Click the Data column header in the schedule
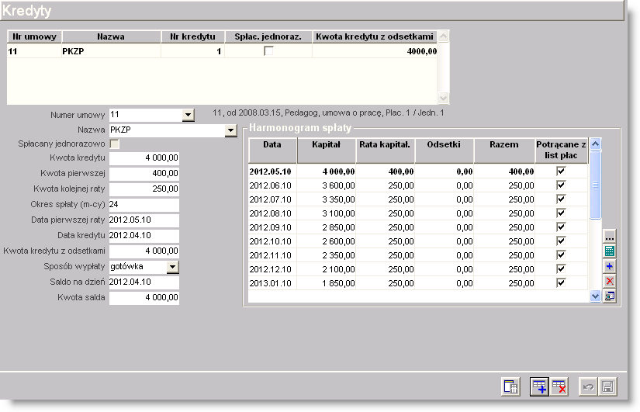Viewport: 640px width, 412px height. [x=272, y=151]
